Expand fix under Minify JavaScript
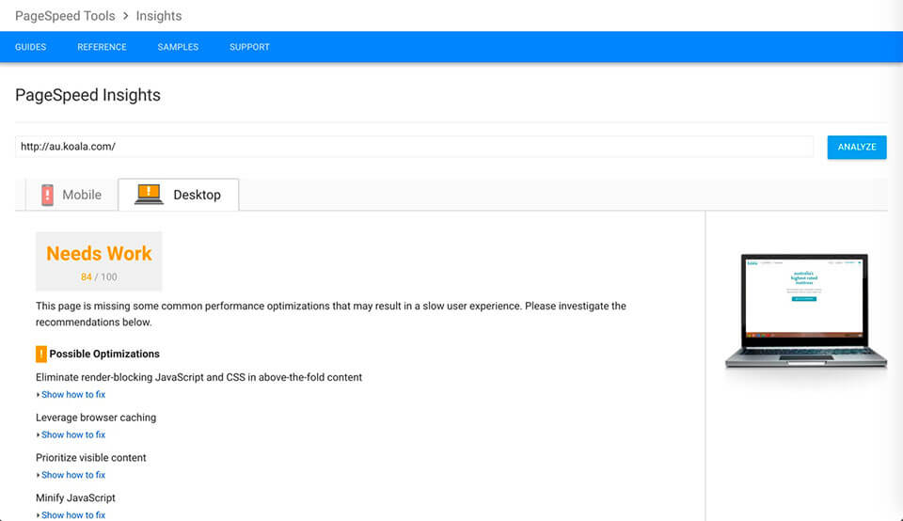 pos(73,514)
